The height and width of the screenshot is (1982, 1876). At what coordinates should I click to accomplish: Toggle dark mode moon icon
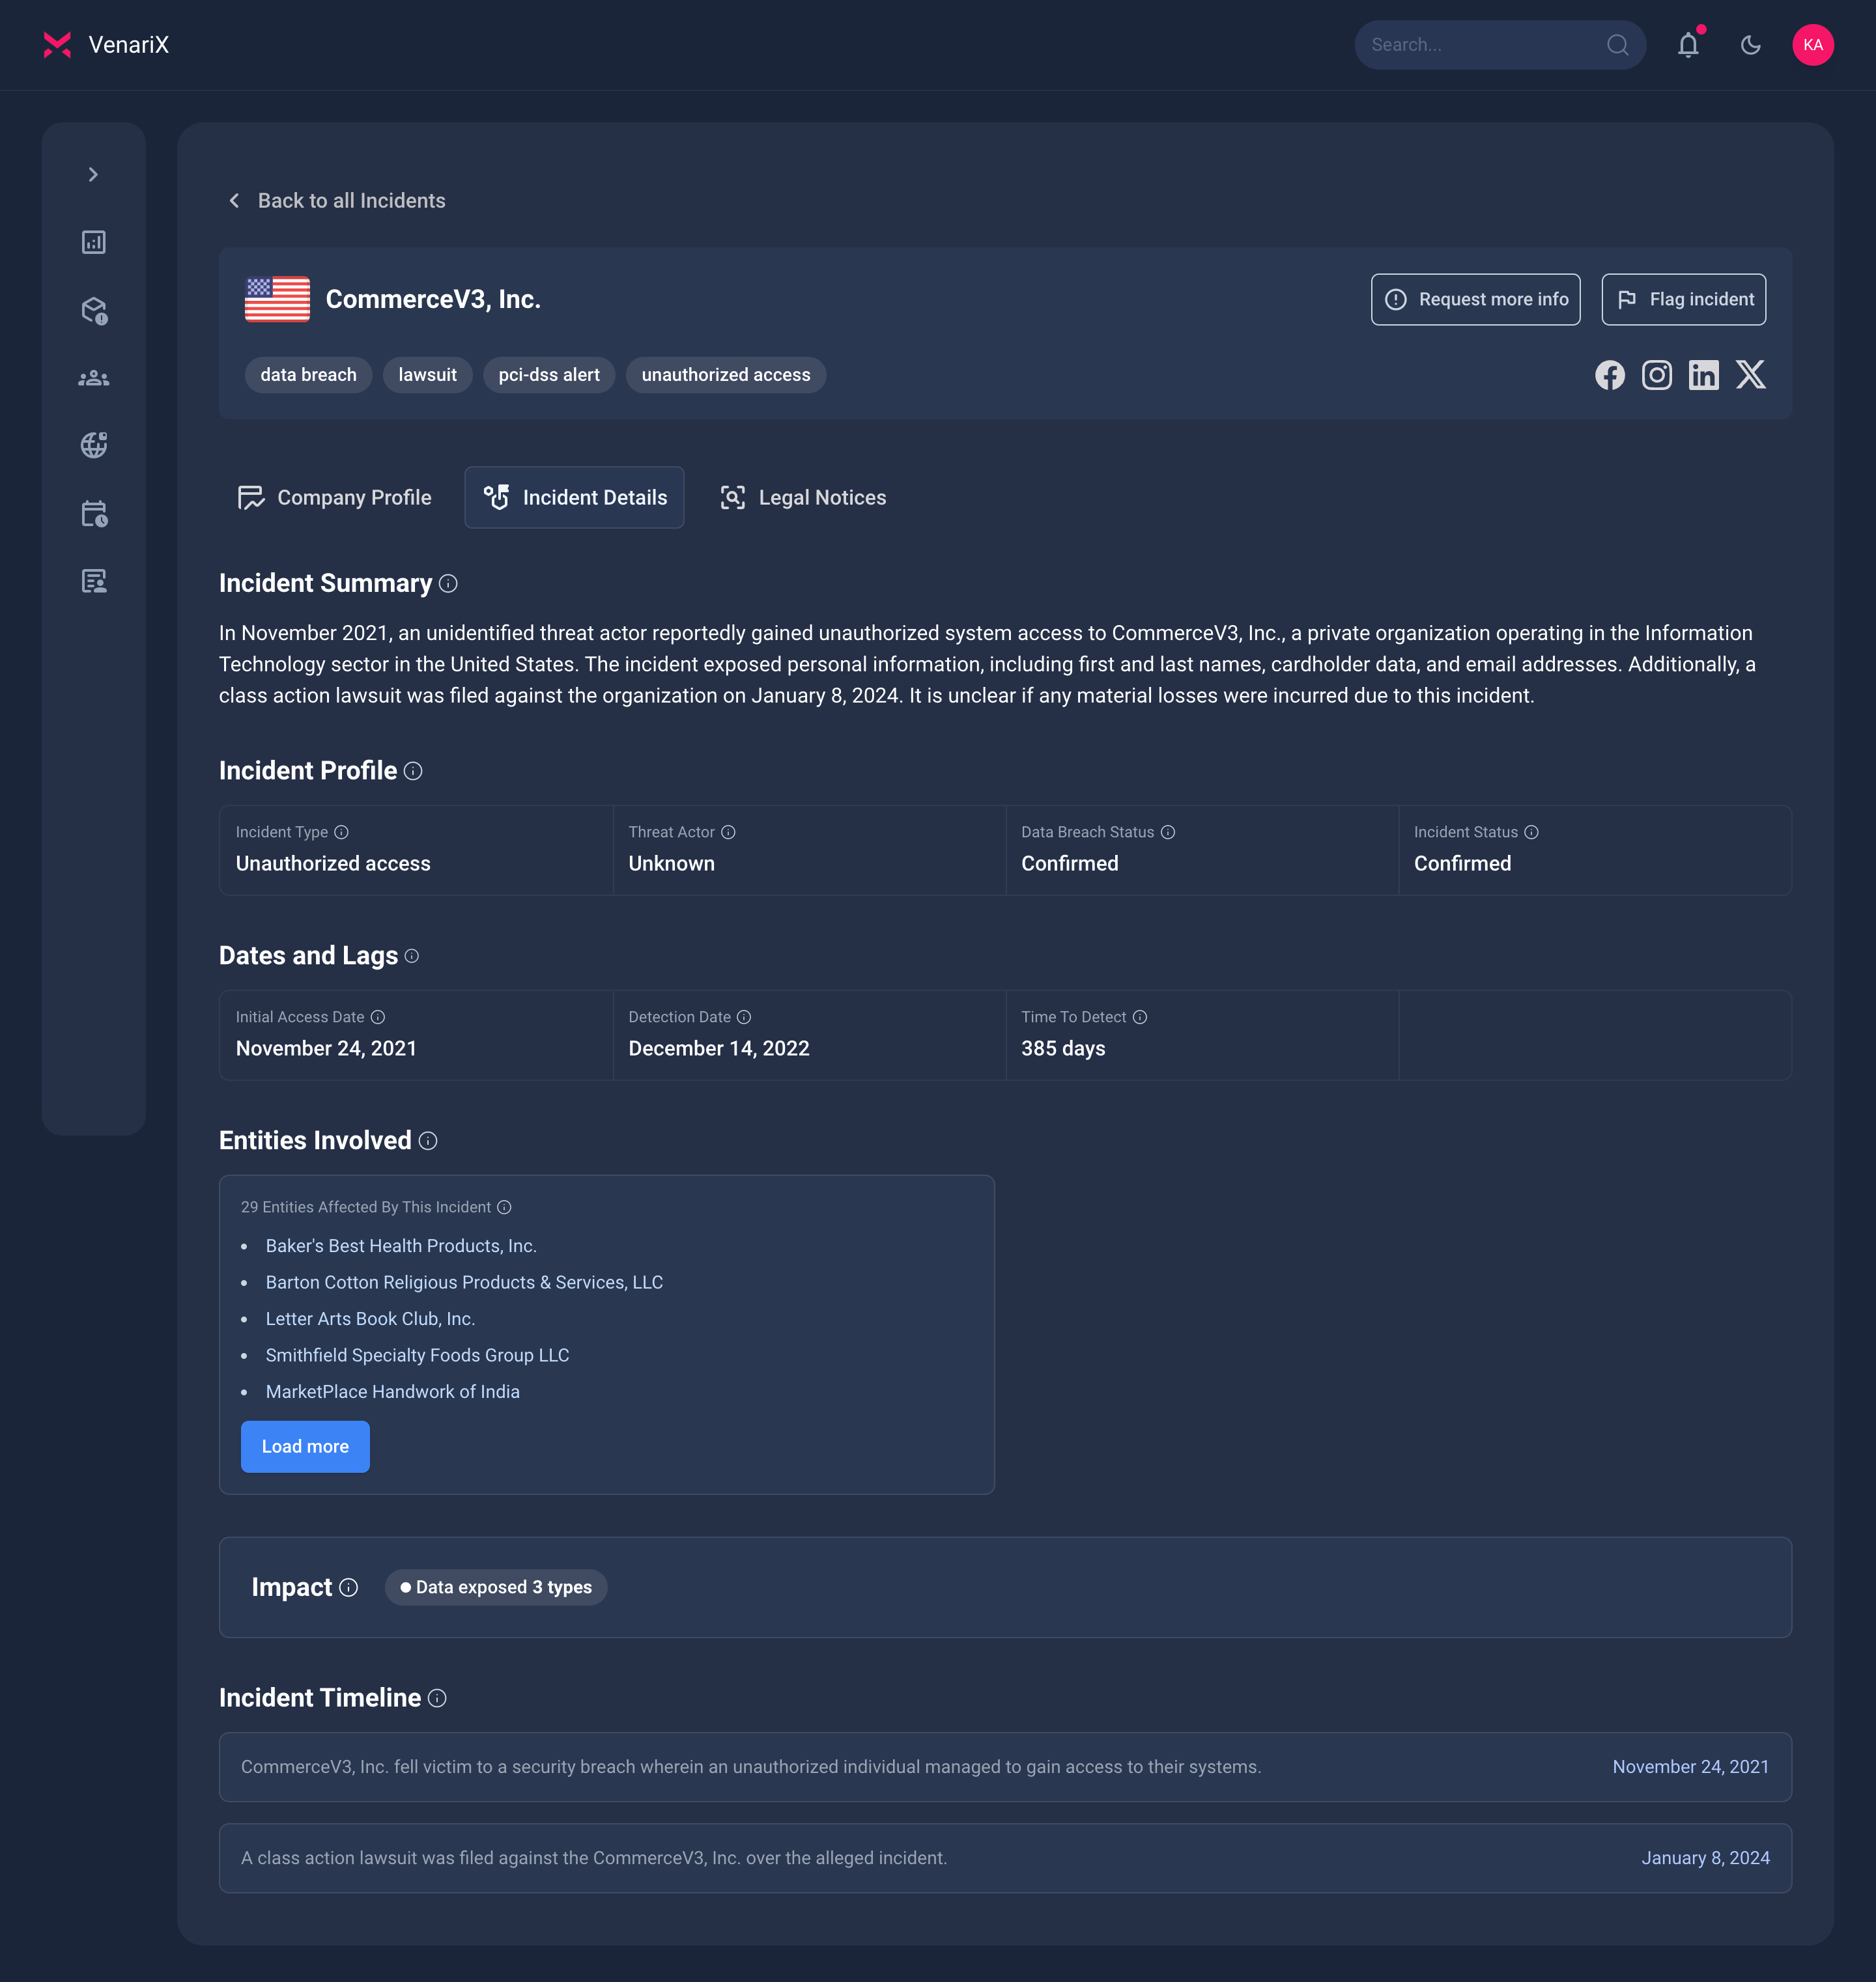(1750, 45)
